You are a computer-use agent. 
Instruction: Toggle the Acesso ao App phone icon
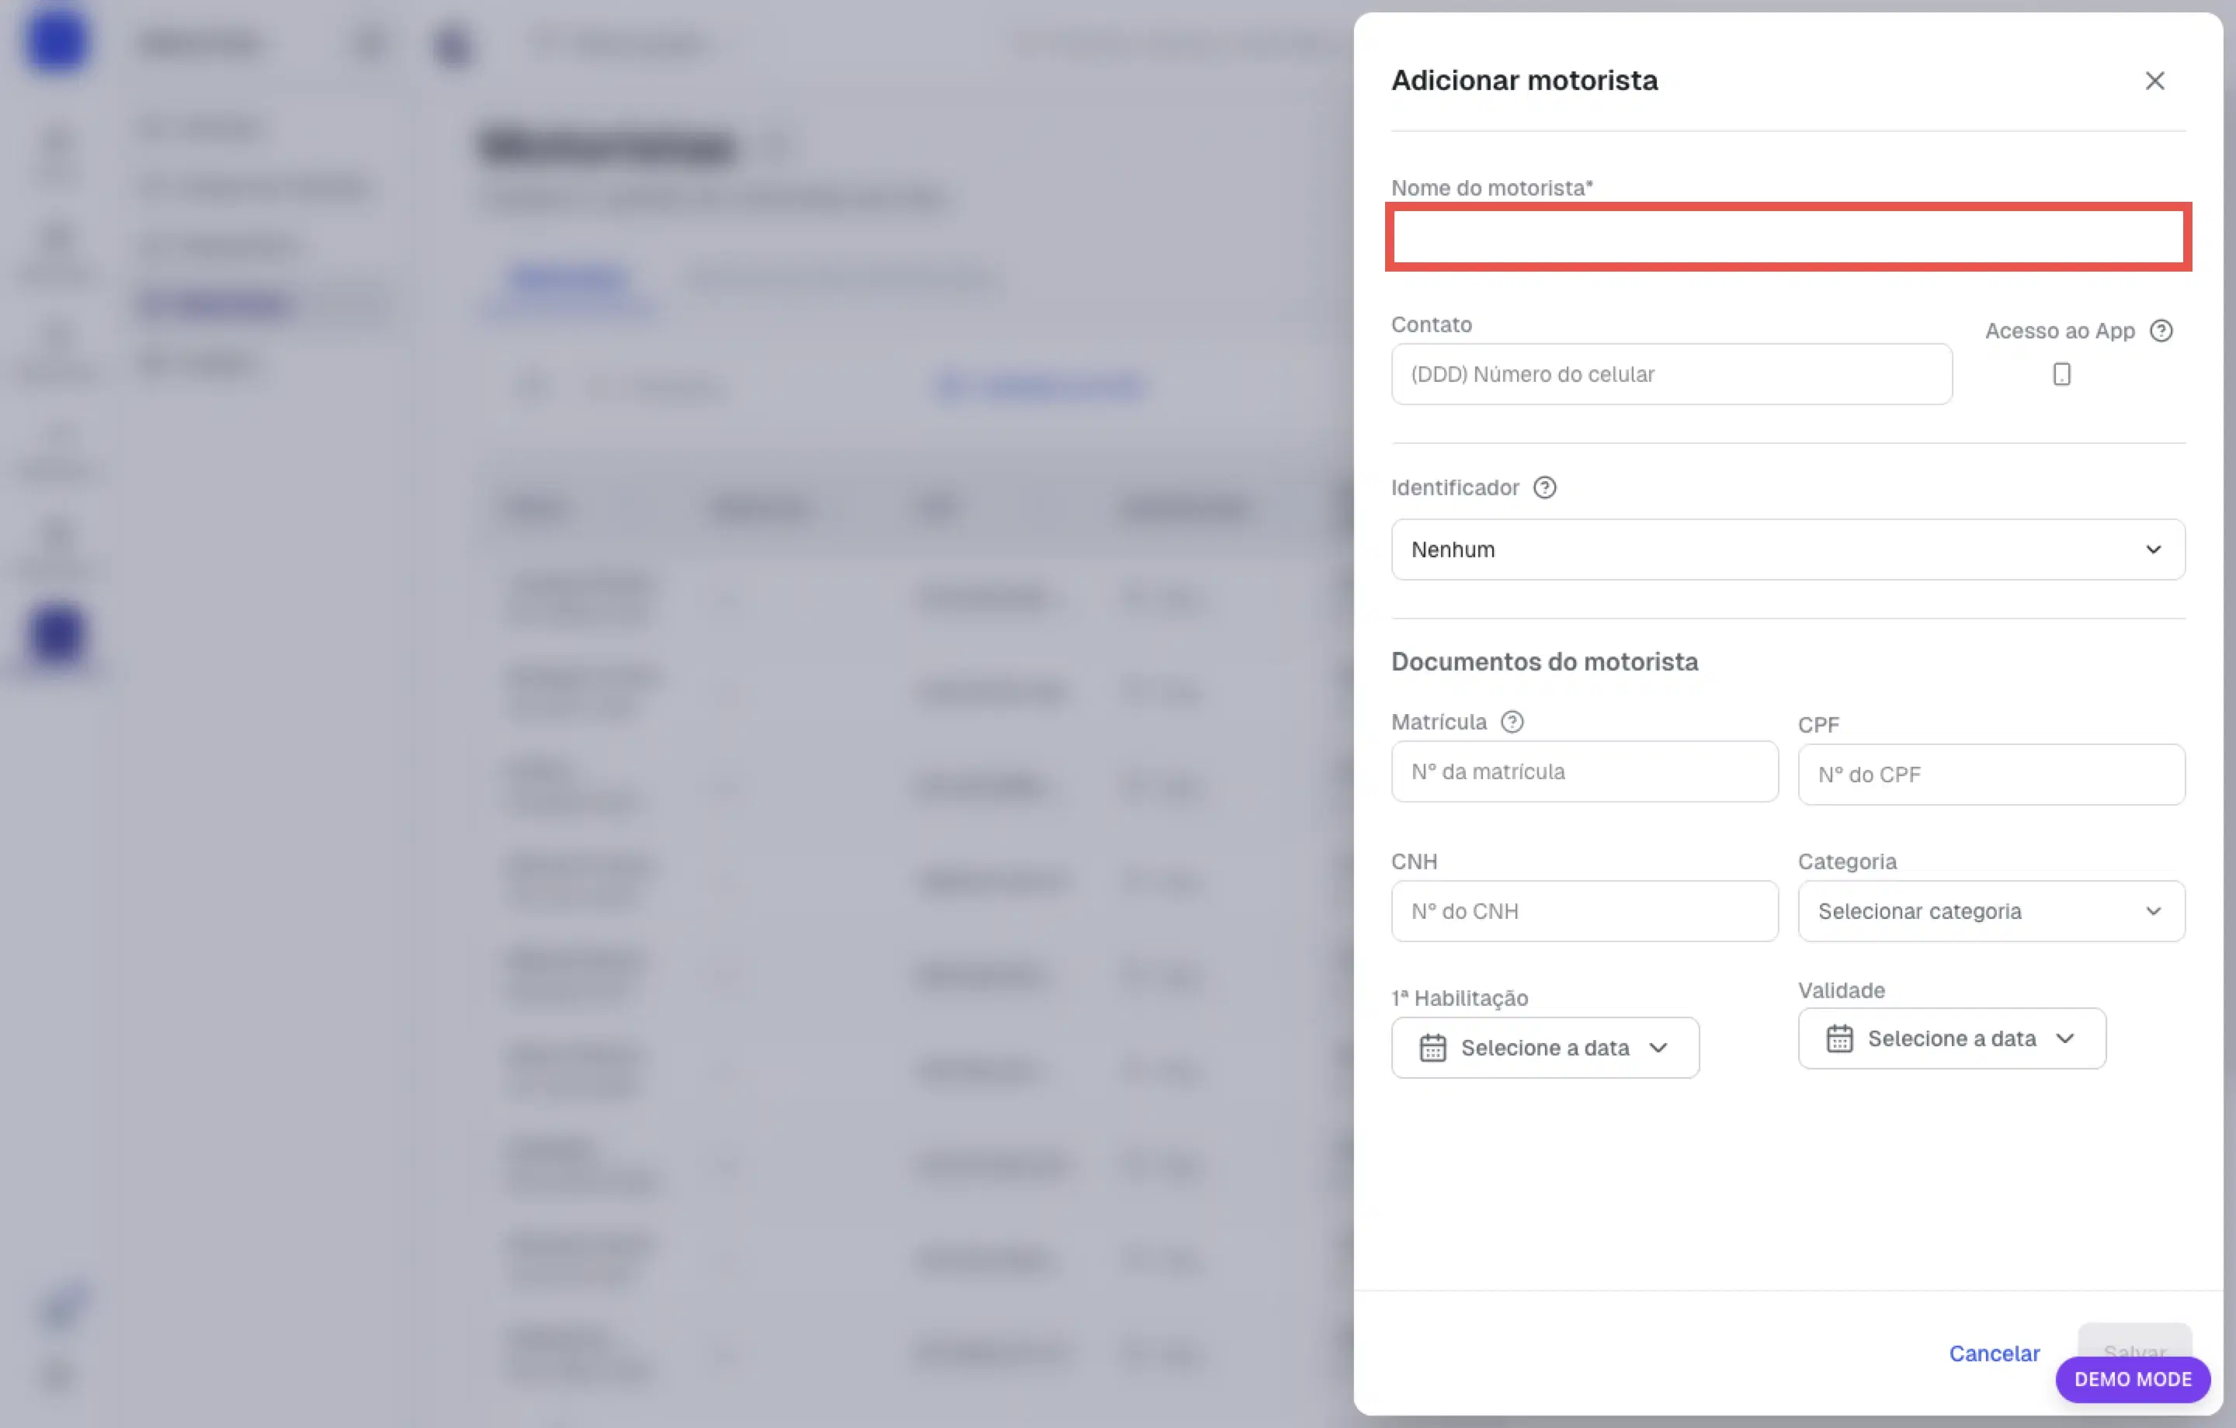pyautogui.click(x=2061, y=374)
